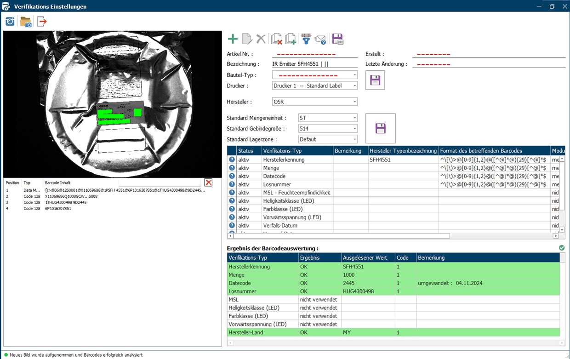Click the copy-with-green-plus documents icon
This screenshot has height=359, width=570.
coord(291,39)
